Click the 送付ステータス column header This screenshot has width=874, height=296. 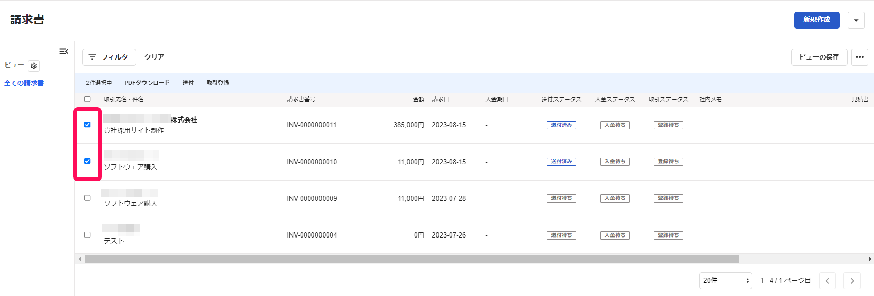[x=562, y=99]
